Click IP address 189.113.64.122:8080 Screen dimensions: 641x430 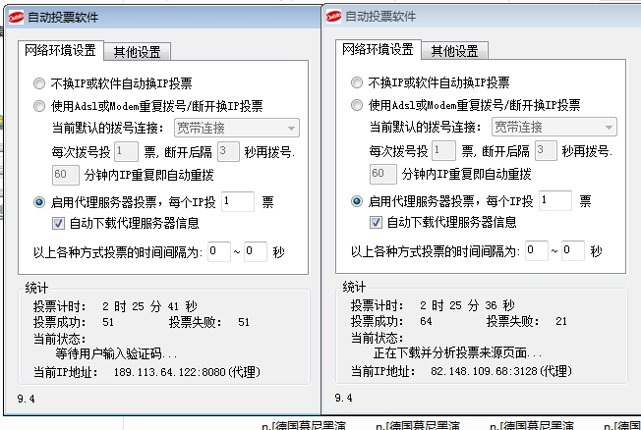pyautogui.click(x=170, y=372)
